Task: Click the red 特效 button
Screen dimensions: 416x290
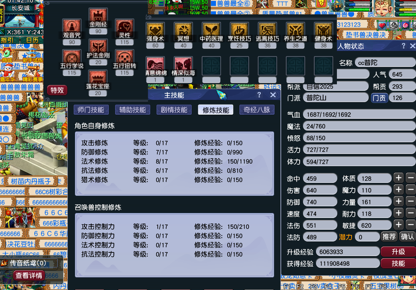Action: coord(57,90)
